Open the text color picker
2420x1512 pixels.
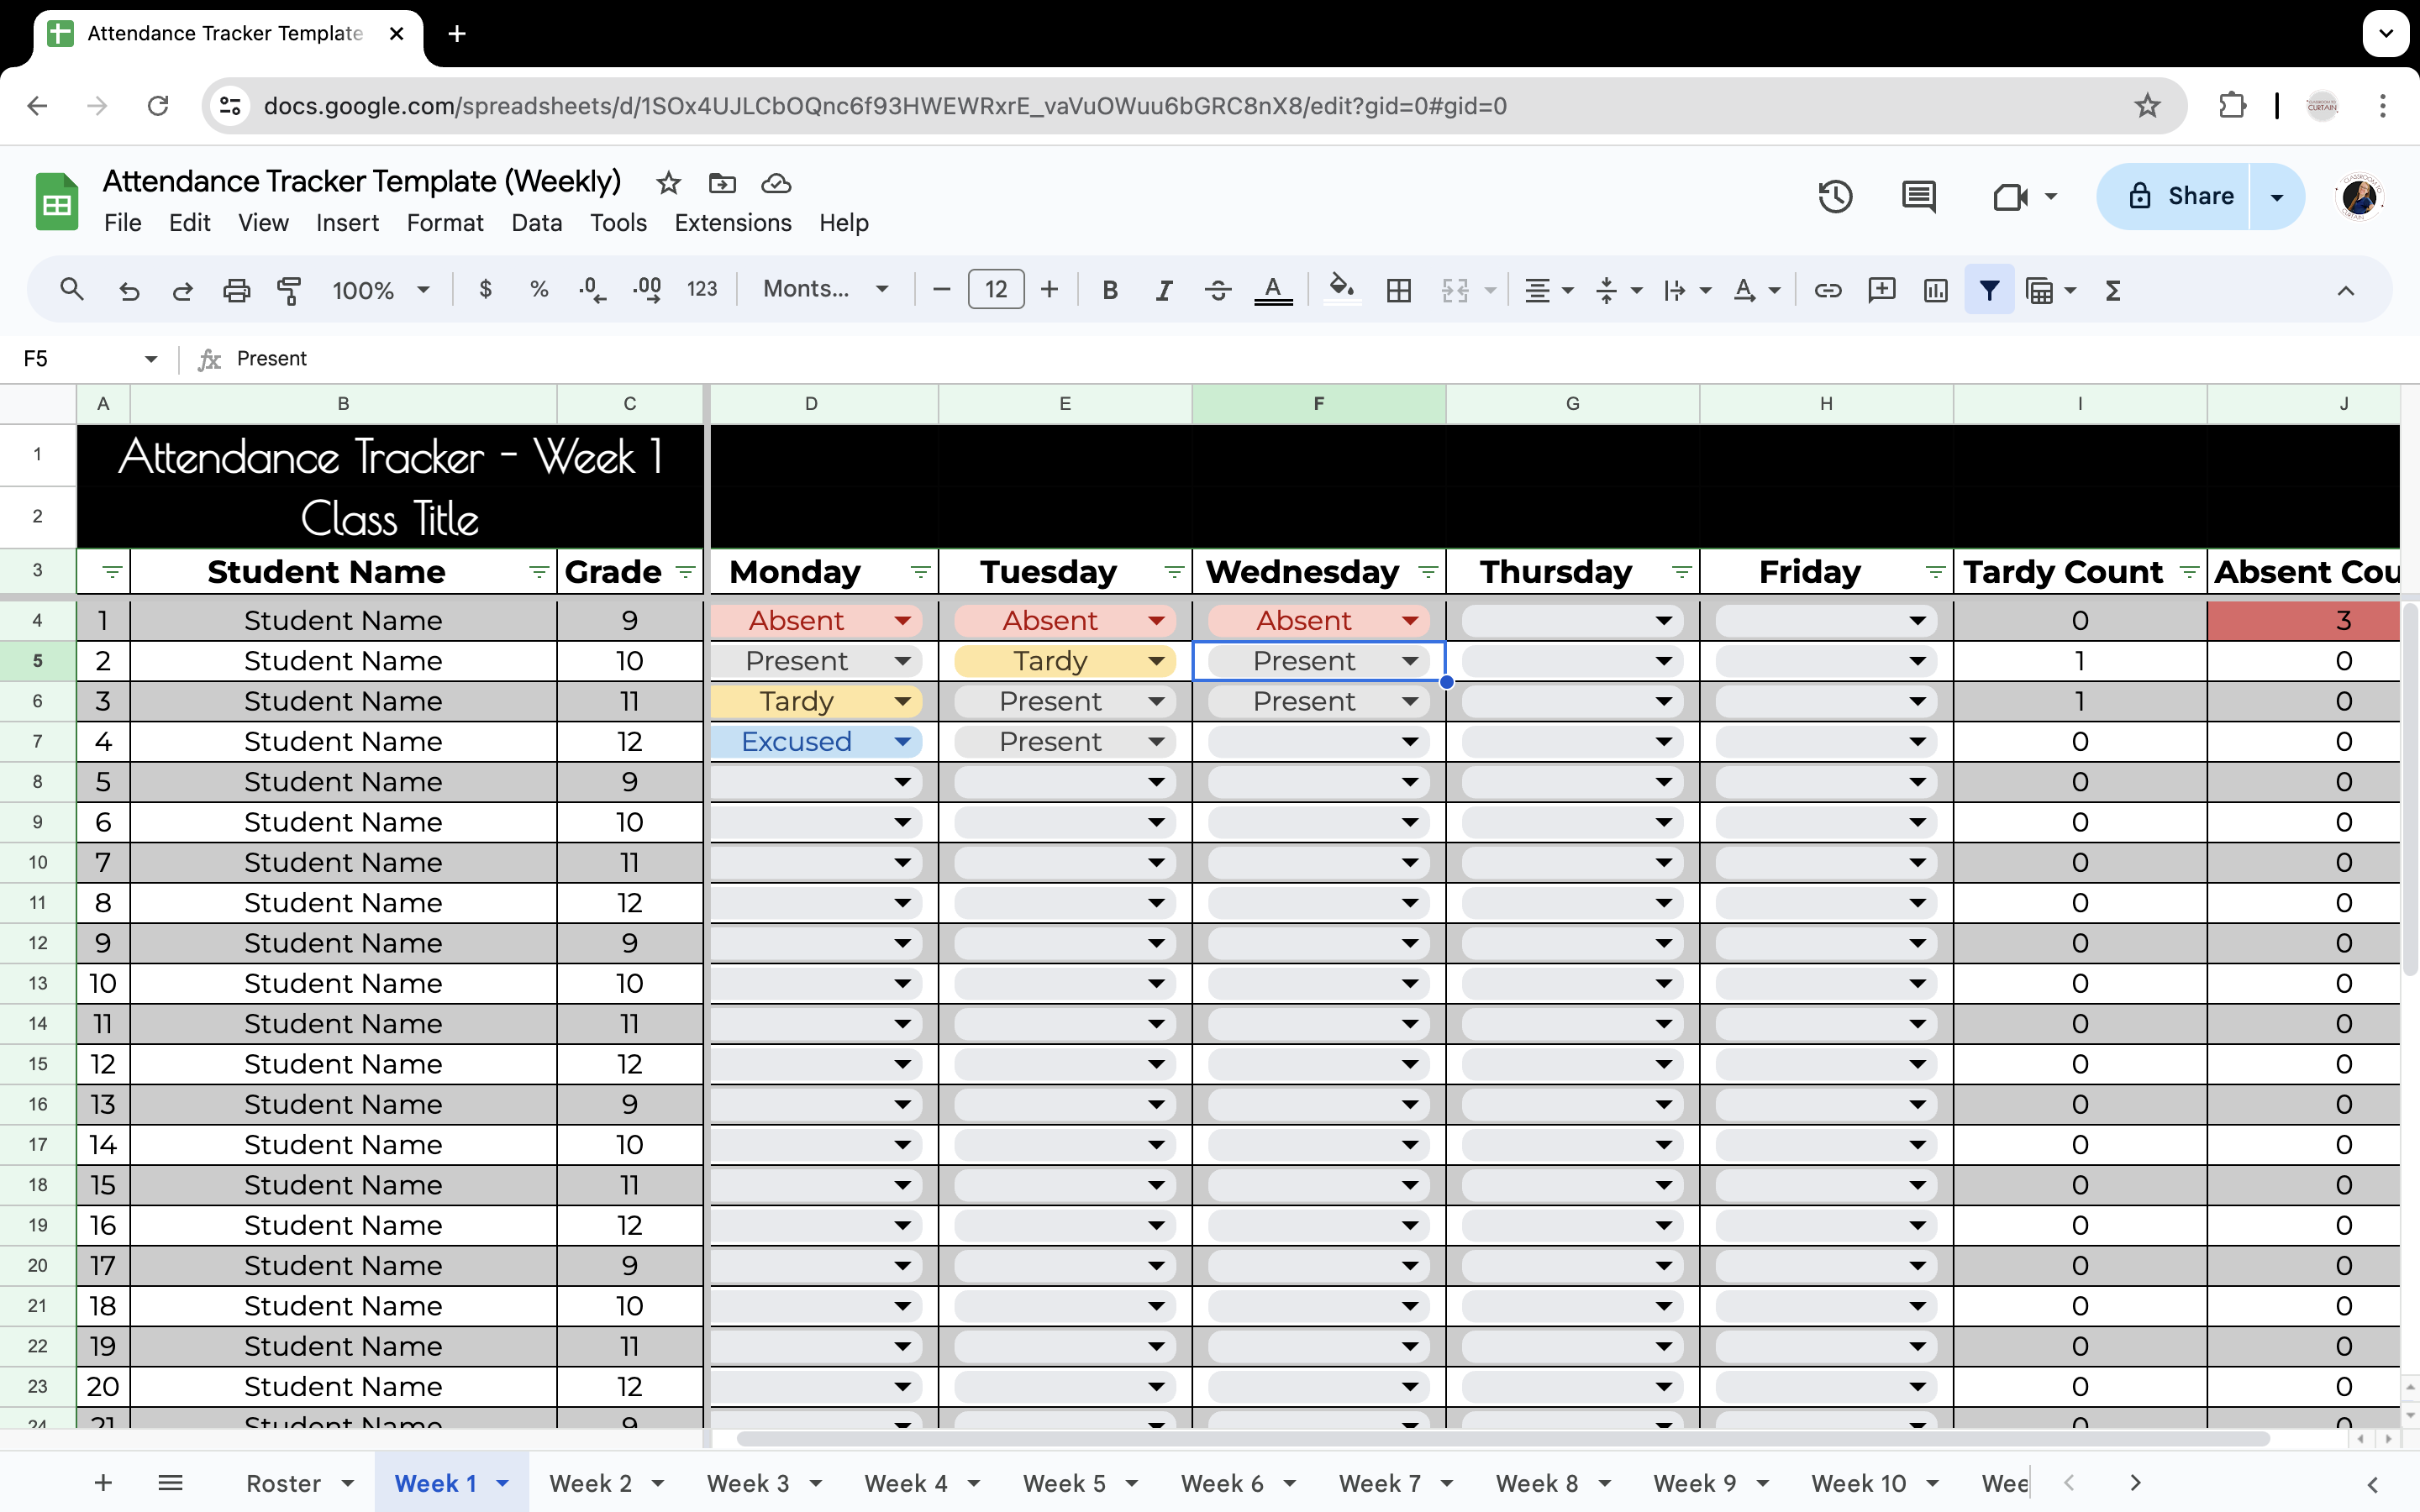[x=1273, y=290]
